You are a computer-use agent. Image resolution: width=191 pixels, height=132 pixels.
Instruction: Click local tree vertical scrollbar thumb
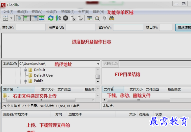click(98, 77)
